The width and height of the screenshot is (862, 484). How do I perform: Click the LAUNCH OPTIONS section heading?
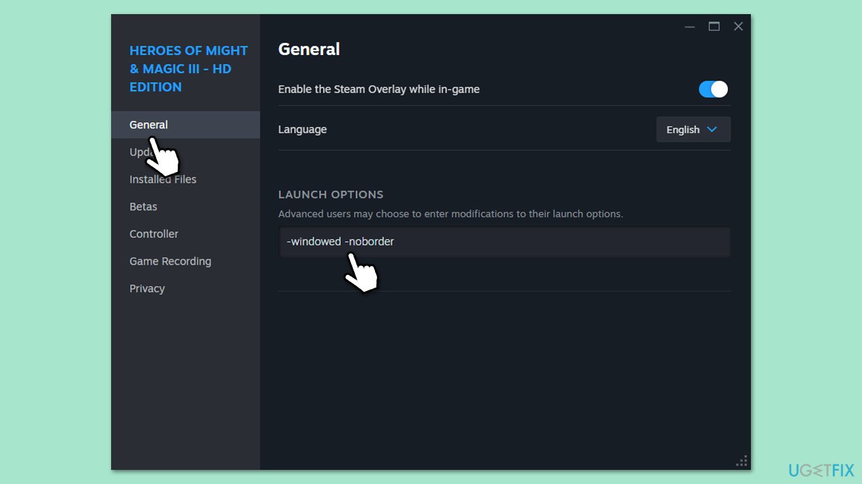(331, 194)
